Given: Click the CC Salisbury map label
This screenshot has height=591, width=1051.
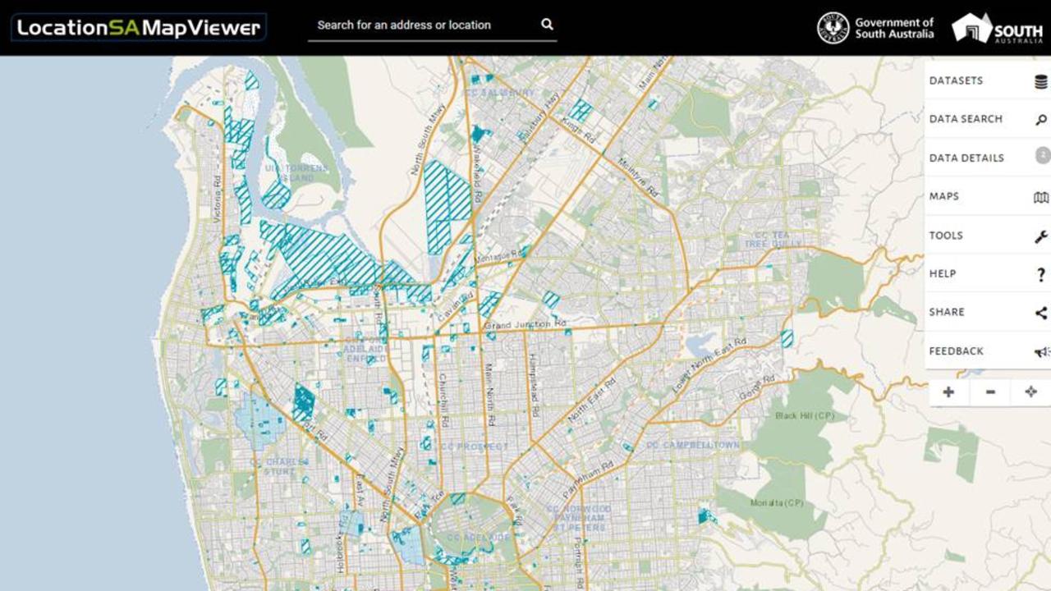Looking at the screenshot, I should [500, 93].
